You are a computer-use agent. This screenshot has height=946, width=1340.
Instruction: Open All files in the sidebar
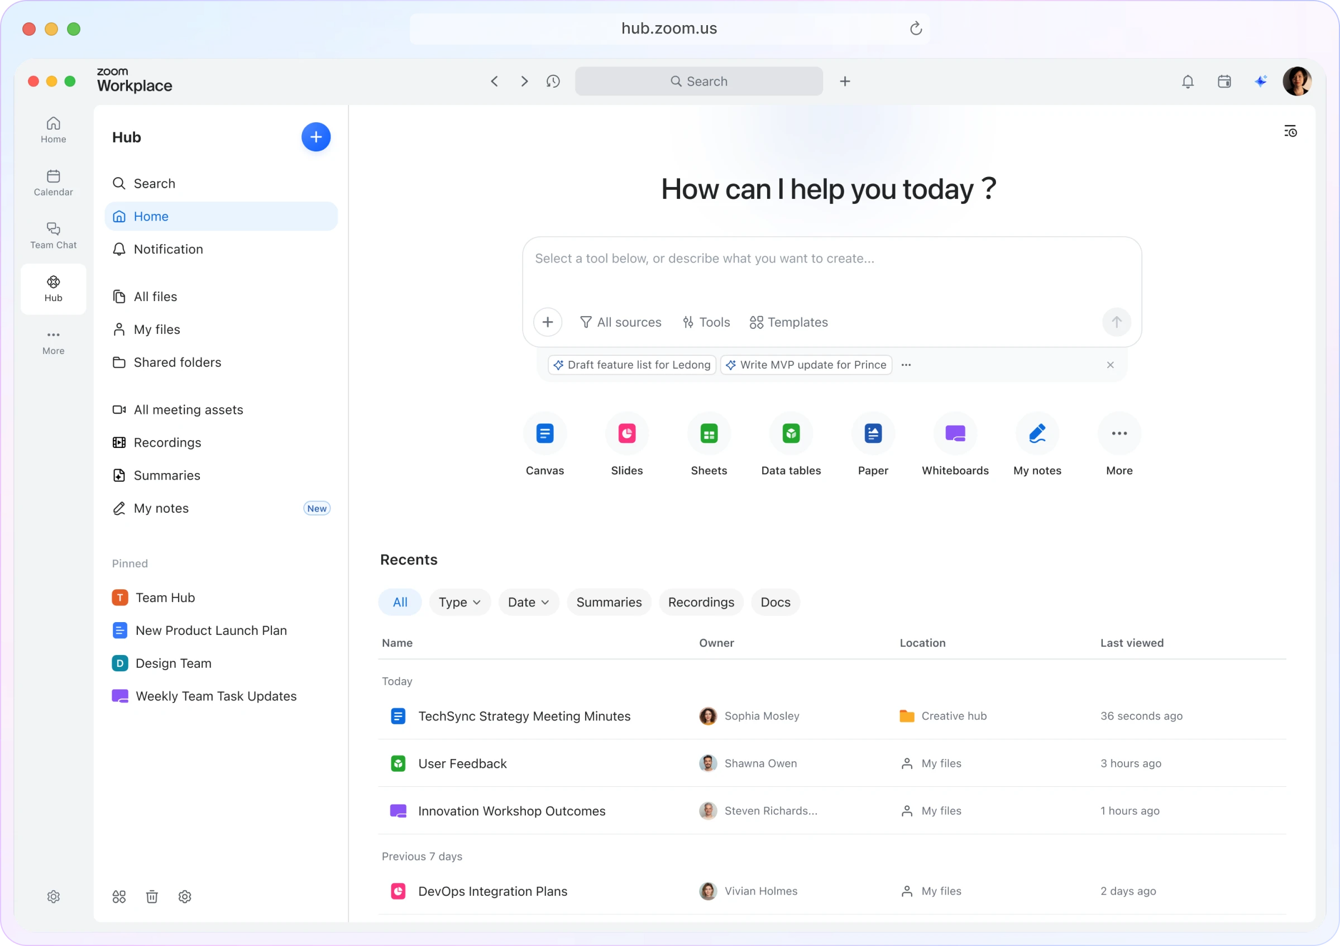tap(221, 297)
